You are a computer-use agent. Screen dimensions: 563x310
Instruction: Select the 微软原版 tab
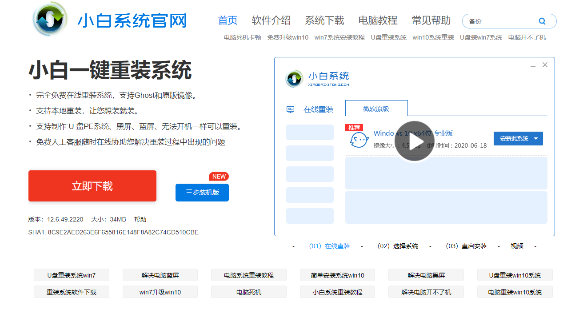click(376, 109)
